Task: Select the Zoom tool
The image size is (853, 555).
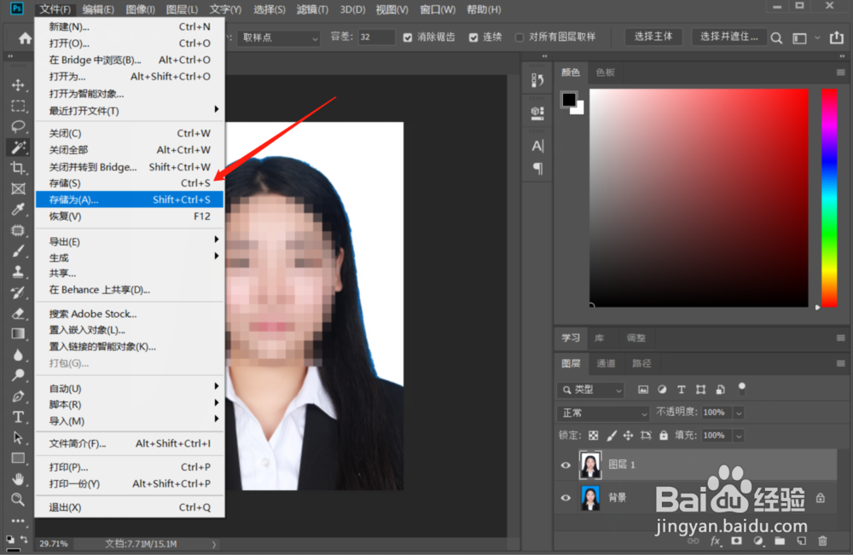Action: pos(18,500)
